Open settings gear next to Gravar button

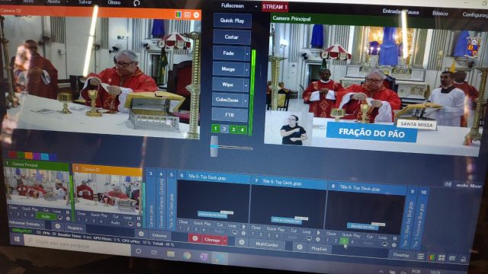(x=195, y=238)
